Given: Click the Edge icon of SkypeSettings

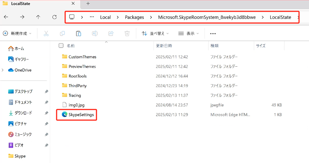Looking at the screenshot, I should tap(64, 114).
